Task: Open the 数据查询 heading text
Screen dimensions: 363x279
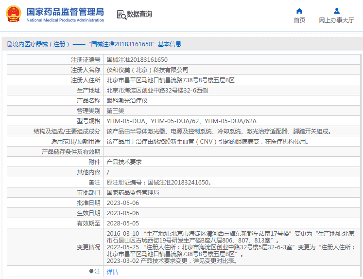Action: tap(139, 15)
